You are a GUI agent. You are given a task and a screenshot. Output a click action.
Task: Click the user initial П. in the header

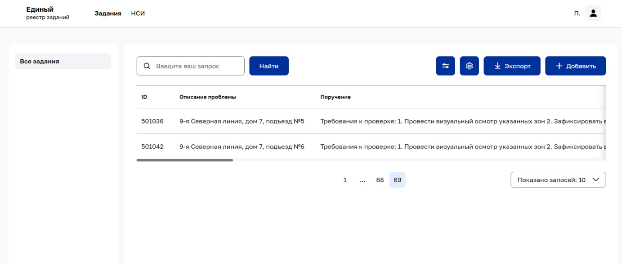[x=577, y=13]
